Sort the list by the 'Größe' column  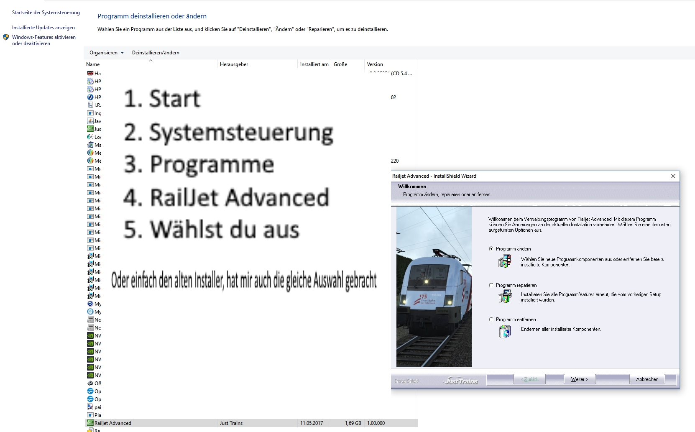click(x=347, y=64)
